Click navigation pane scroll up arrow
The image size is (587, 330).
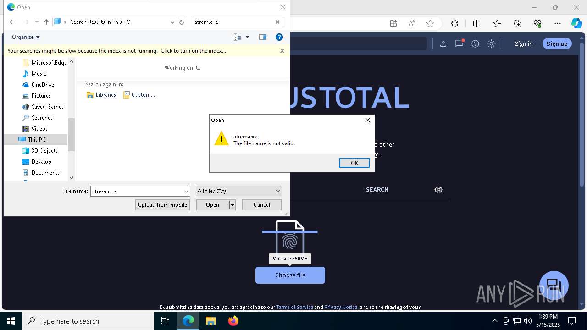pyautogui.click(x=71, y=62)
